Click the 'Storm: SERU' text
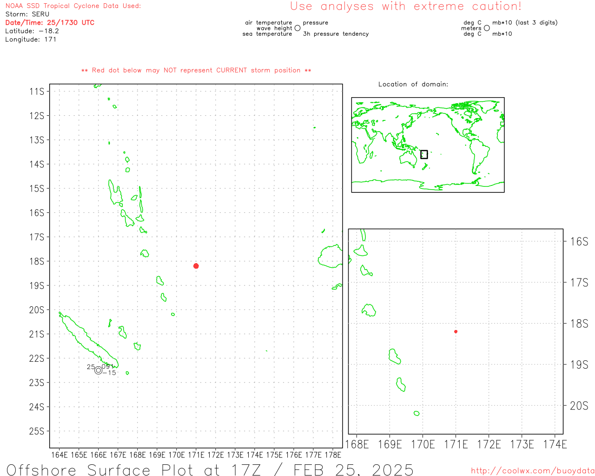This screenshot has height=476, width=595. tap(27, 14)
